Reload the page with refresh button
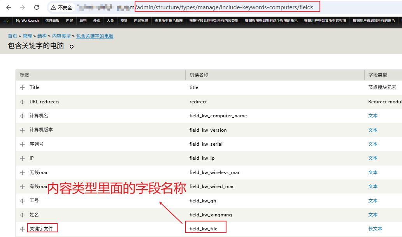Viewport: 402px width, 237px height. coord(37,7)
